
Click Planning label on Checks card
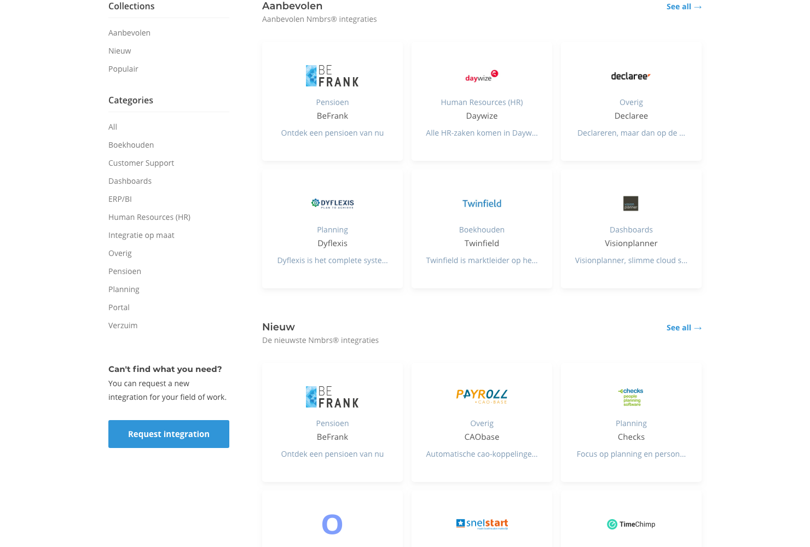(x=631, y=423)
